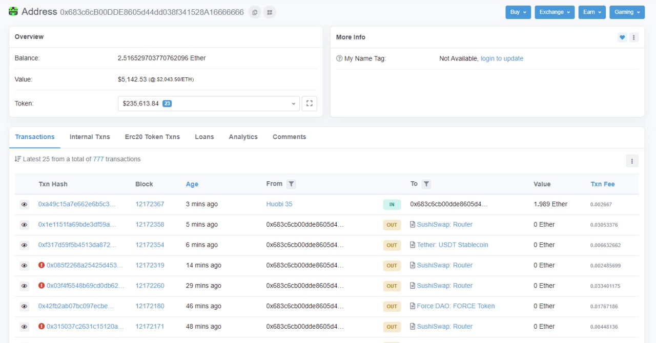Click the error icon on transaction 0x03f4f6548b69cd0db62
Image resolution: width=656 pixels, height=343 pixels.
42,286
